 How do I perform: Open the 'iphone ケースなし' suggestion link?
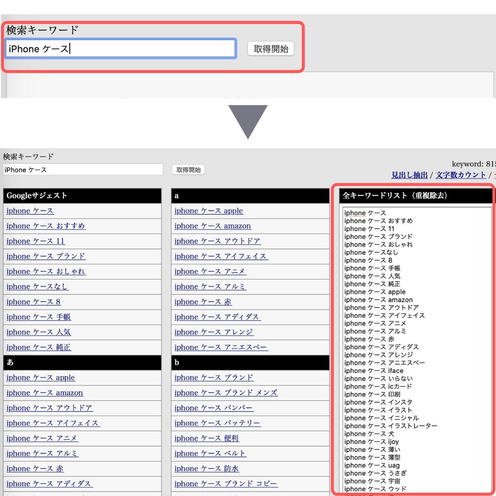tap(37, 287)
